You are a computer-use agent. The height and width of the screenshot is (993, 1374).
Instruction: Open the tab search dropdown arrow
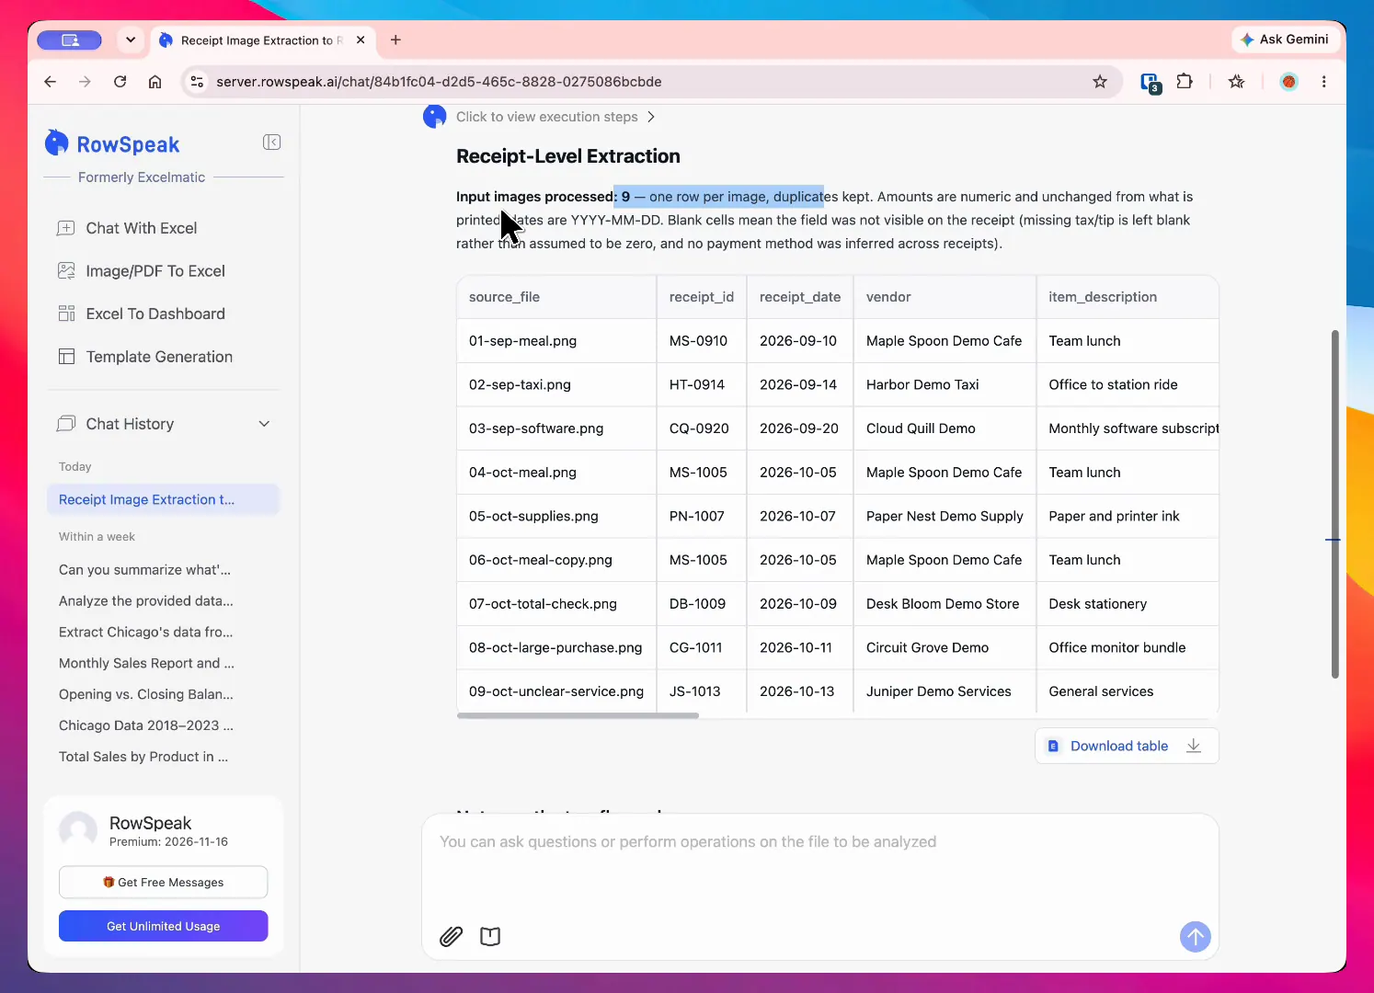tap(131, 40)
